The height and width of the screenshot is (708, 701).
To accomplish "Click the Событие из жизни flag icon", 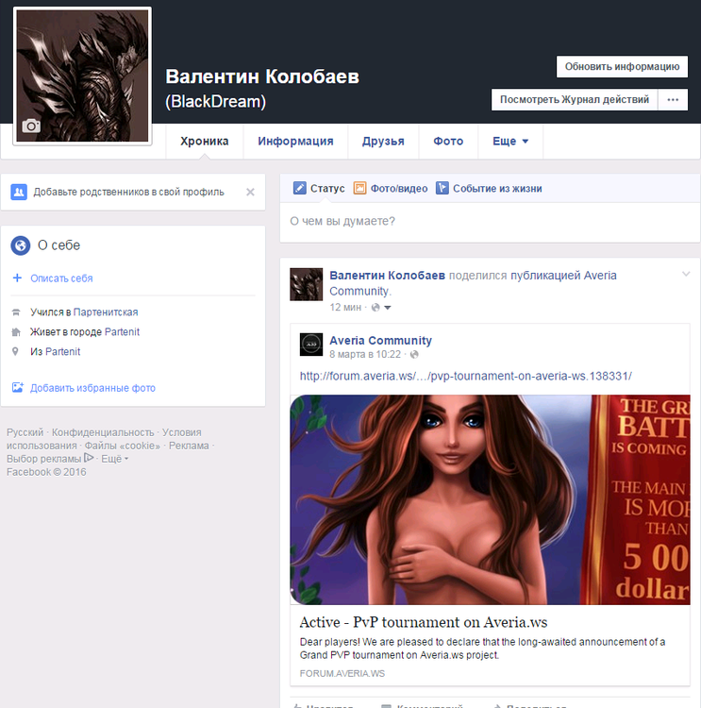I will pos(442,188).
